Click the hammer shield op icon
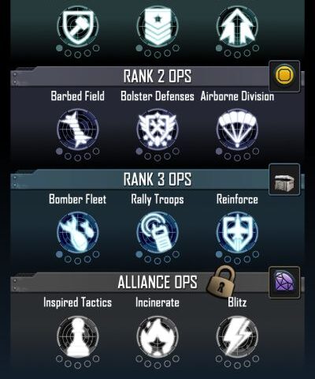 [78, 26]
